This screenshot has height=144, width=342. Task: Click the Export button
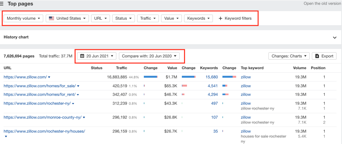(x=324, y=56)
